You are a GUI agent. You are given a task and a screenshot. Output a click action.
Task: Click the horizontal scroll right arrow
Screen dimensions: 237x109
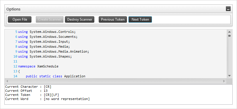224,81
